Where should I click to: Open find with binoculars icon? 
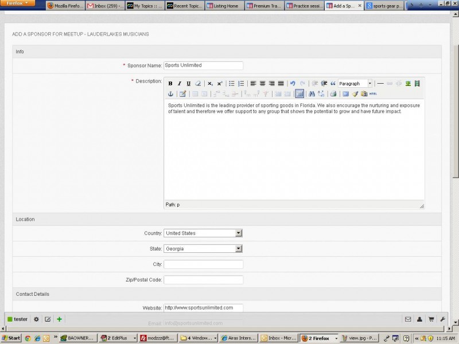click(312, 94)
